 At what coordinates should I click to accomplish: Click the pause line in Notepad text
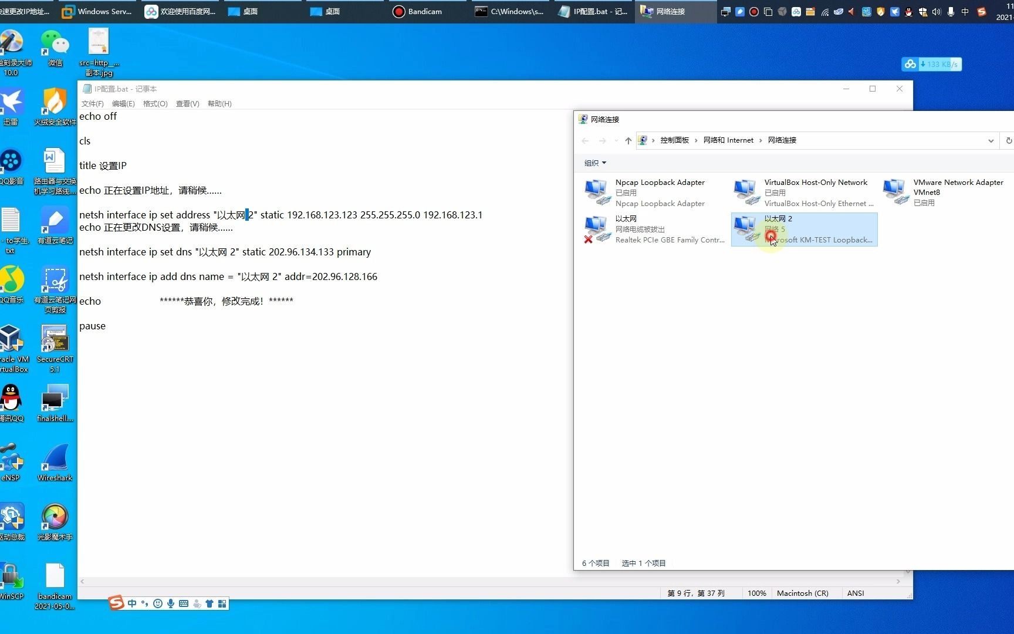click(x=92, y=326)
